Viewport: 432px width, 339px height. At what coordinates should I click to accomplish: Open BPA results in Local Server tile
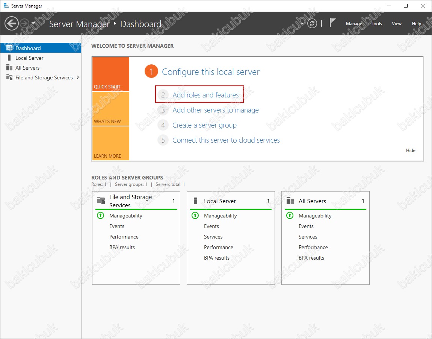point(216,258)
